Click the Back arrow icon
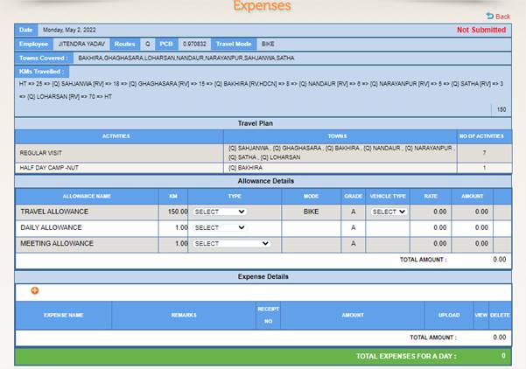 pos(490,17)
